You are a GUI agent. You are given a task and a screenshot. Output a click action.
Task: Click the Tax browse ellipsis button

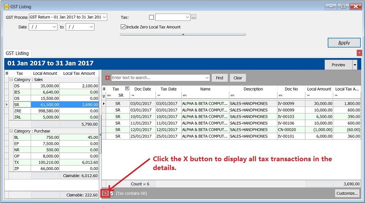[194, 17]
